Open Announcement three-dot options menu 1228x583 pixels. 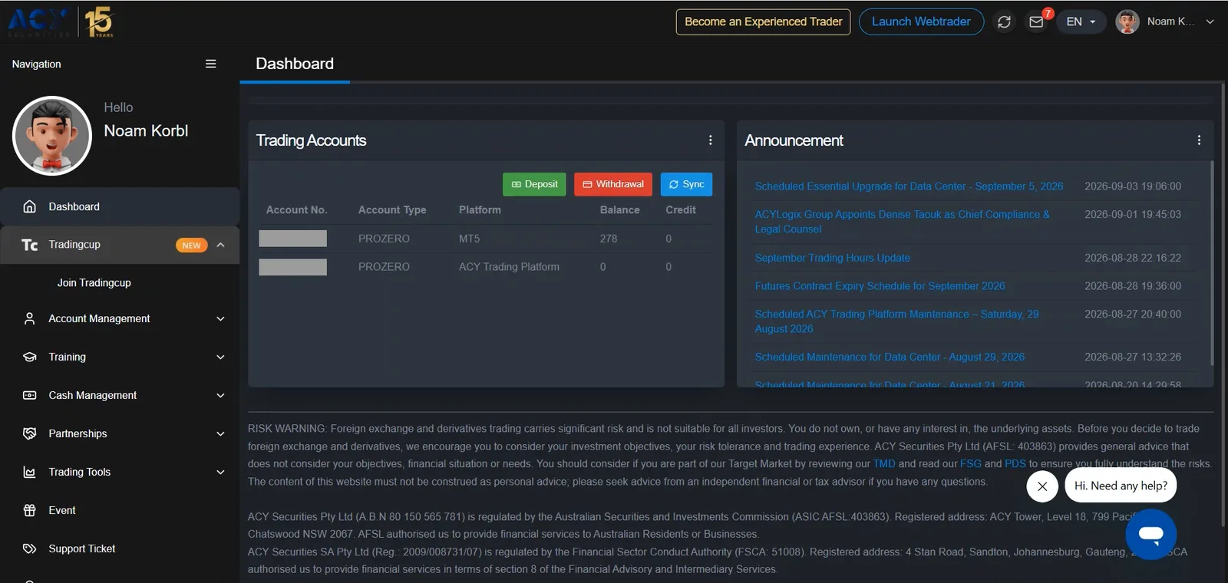1199,140
